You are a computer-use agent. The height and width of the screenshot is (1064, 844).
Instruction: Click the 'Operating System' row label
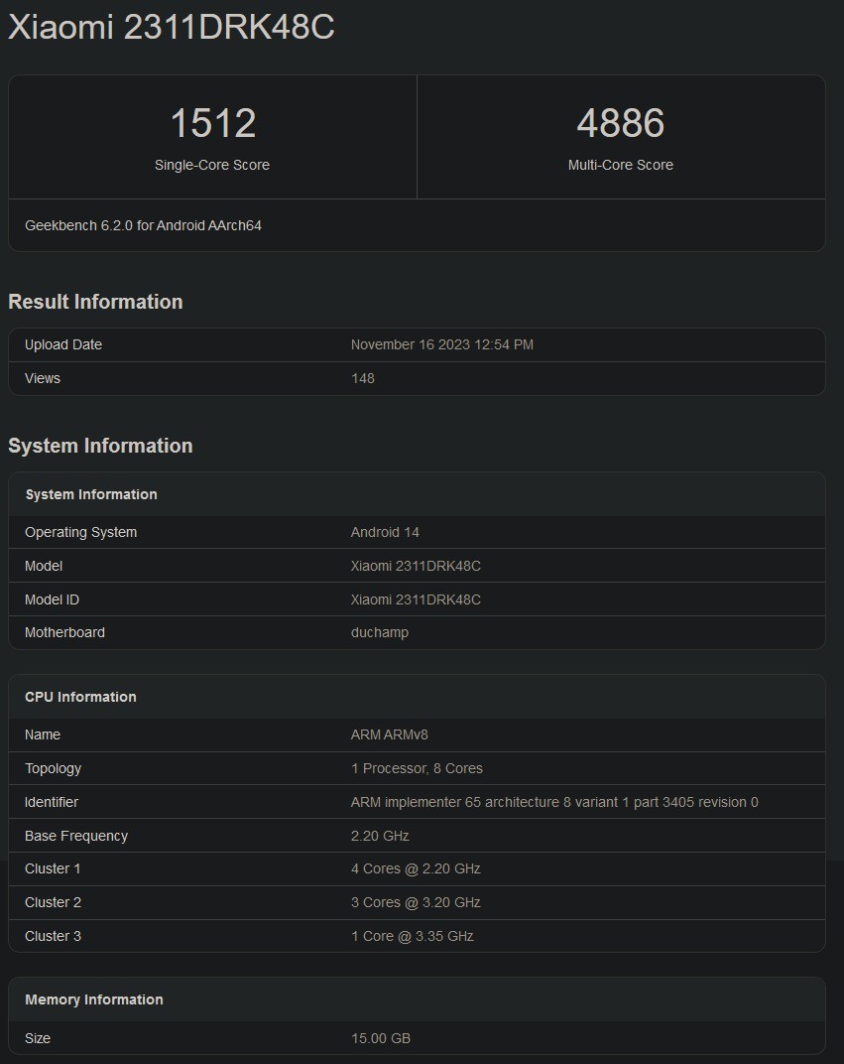tap(80, 532)
